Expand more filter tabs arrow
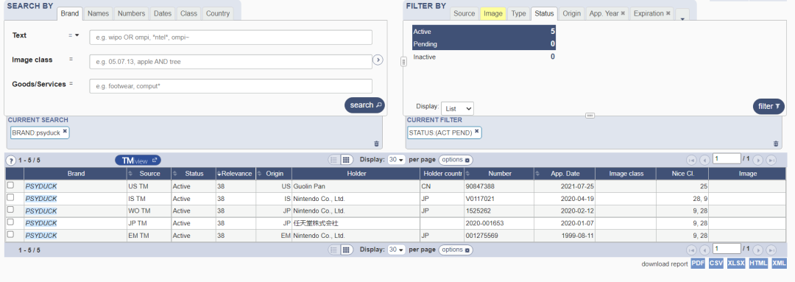This screenshot has height=282, width=795. click(x=682, y=18)
